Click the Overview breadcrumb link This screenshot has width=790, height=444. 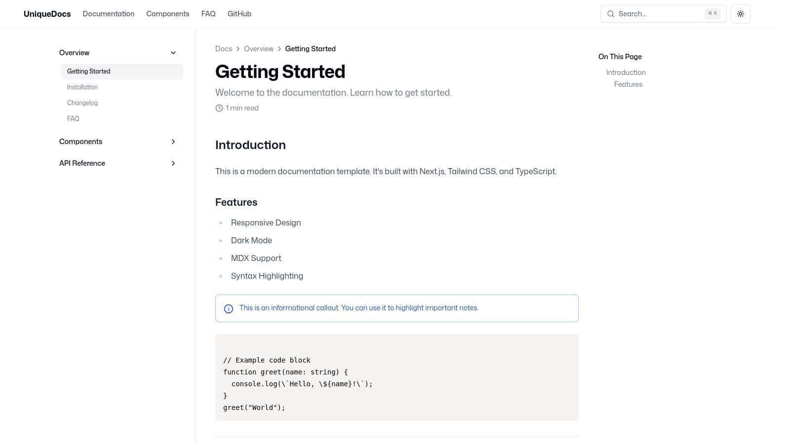(x=259, y=49)
